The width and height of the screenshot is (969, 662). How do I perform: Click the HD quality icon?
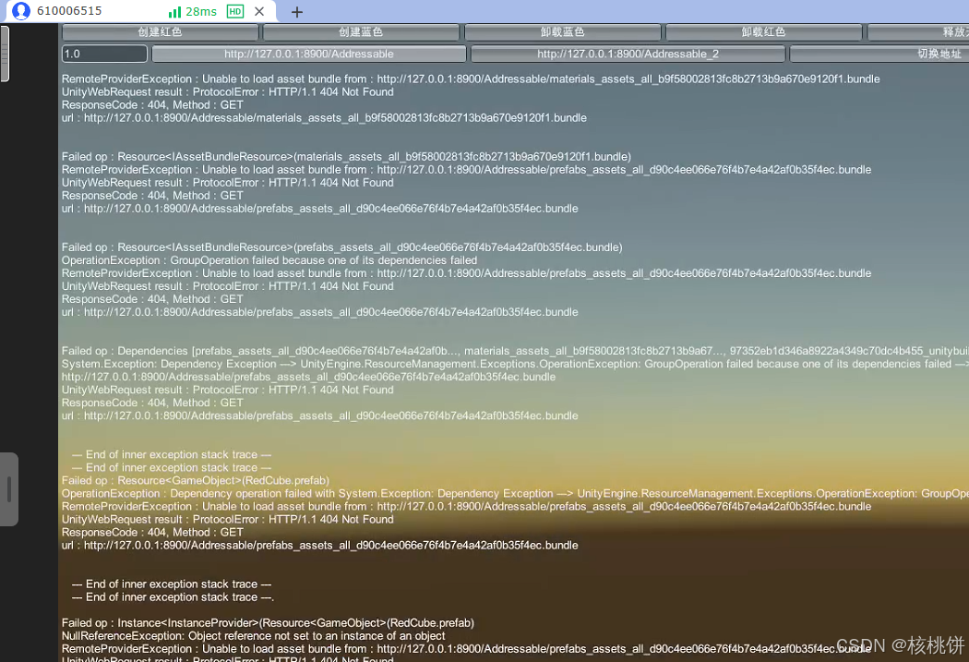(234, 11)
